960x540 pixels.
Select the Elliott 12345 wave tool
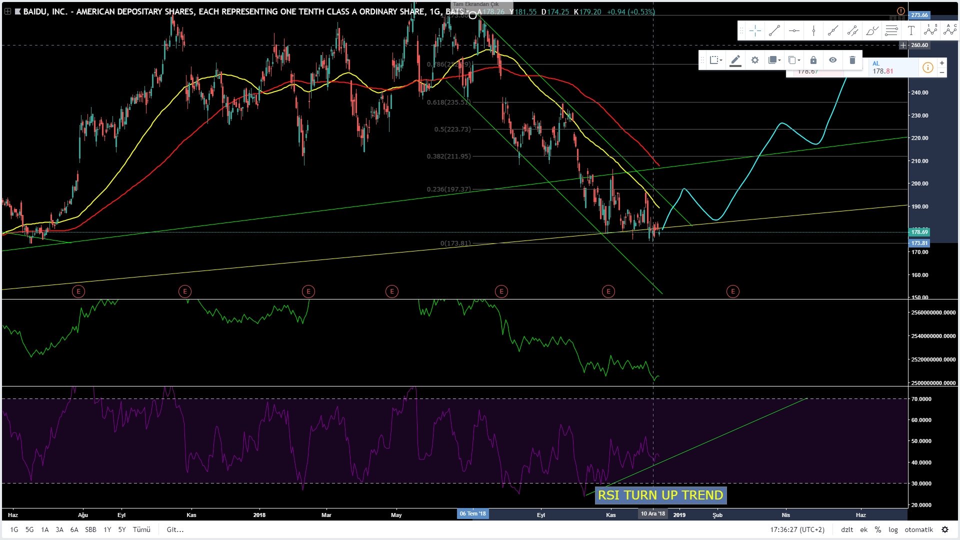click(x=930, y=31)
